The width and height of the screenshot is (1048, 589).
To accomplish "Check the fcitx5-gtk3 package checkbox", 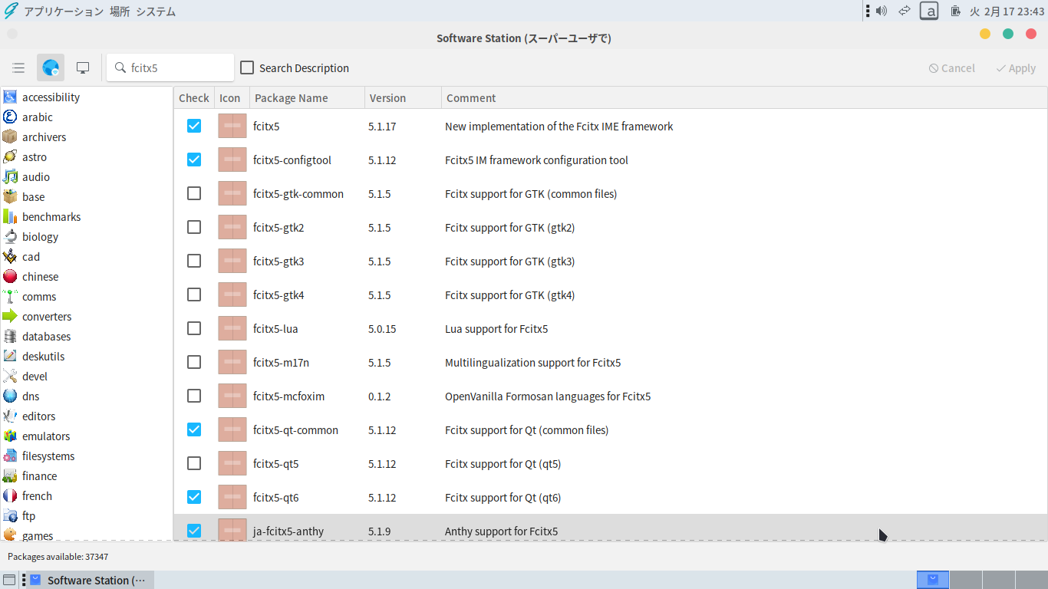I will (194, 261).
